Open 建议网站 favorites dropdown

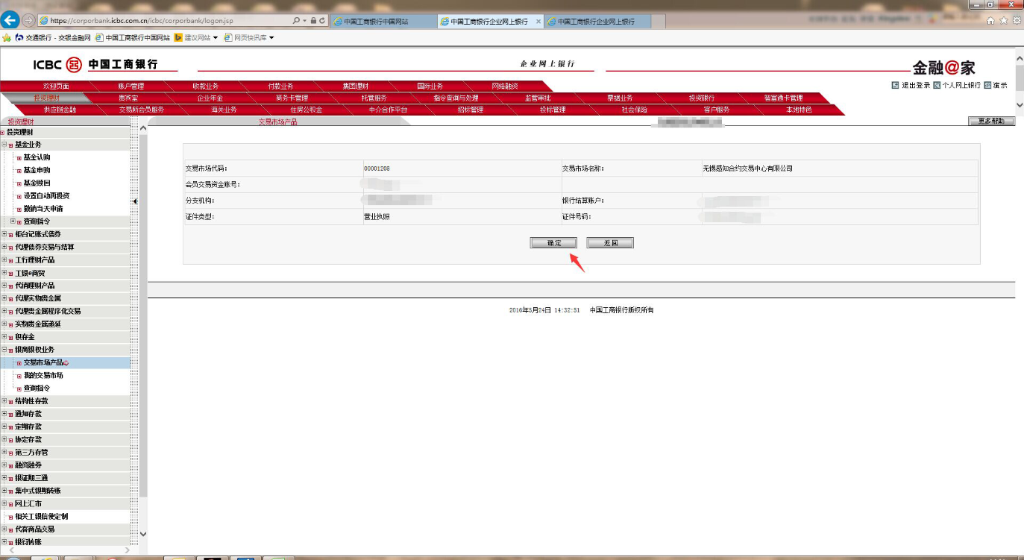[196, 37]
